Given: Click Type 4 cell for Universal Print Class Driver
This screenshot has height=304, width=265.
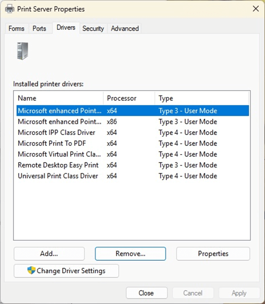Looking at the screenshot, I should pyautogui.click(x=188, y=176).
